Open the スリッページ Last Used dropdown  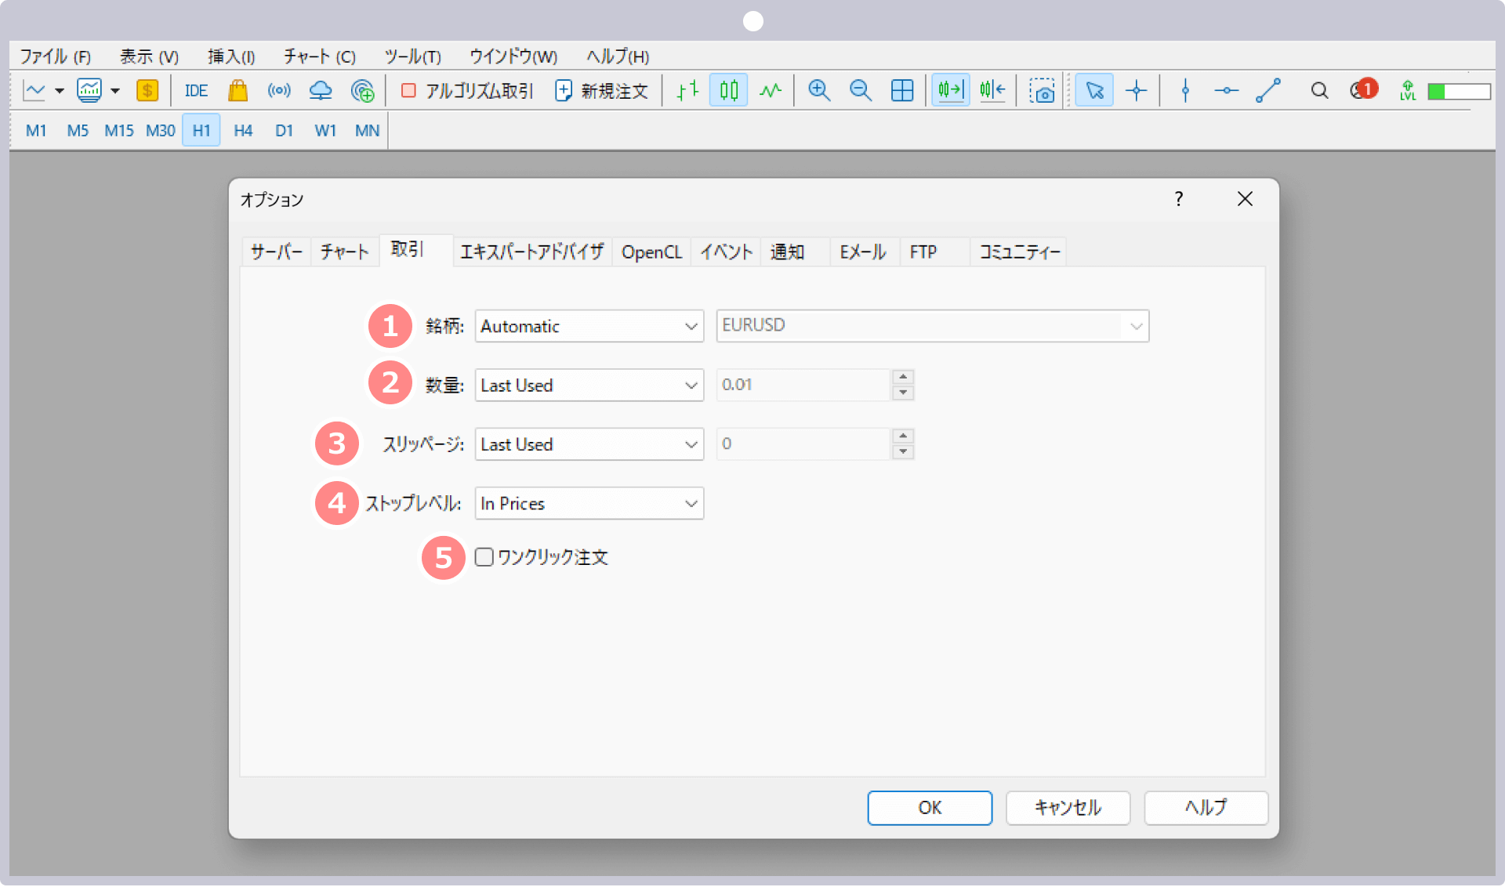[589, 444]
